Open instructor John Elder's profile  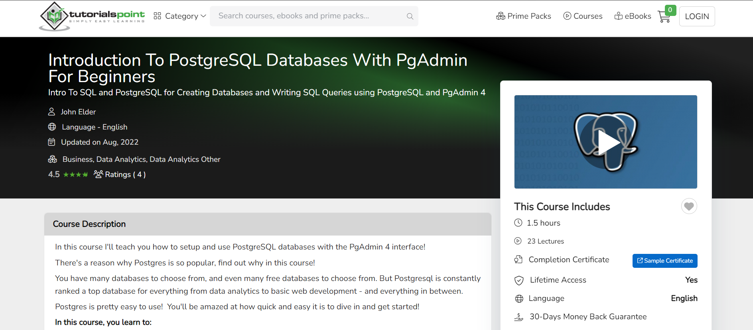tap(78, 112)
